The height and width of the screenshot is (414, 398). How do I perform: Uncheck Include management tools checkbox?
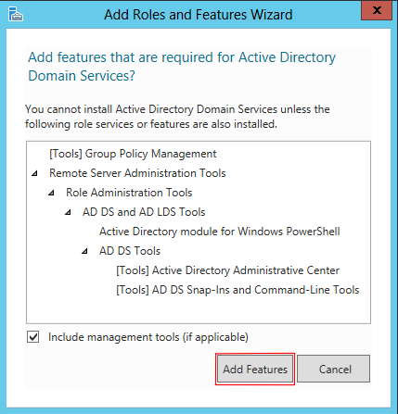point(32,337)
